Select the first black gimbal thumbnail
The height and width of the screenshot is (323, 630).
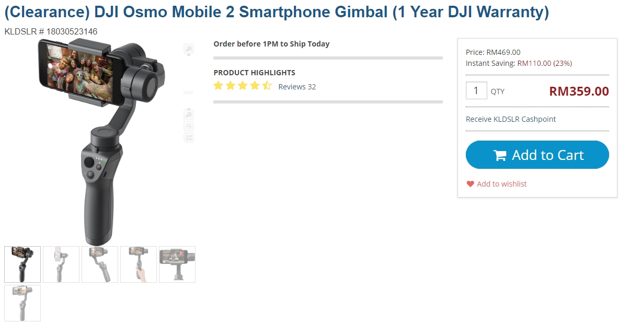pyautogui.click(x=22, y=264)
